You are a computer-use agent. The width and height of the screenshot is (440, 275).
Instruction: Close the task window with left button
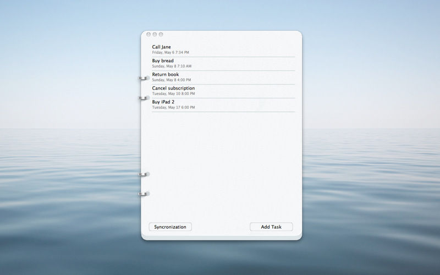pos(148,34)
